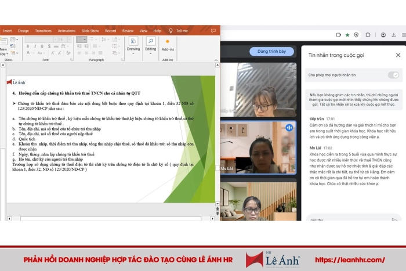Click the browser bookmark star icon
The height and width of the screenshot is (271, 406).
pos(347,35)
